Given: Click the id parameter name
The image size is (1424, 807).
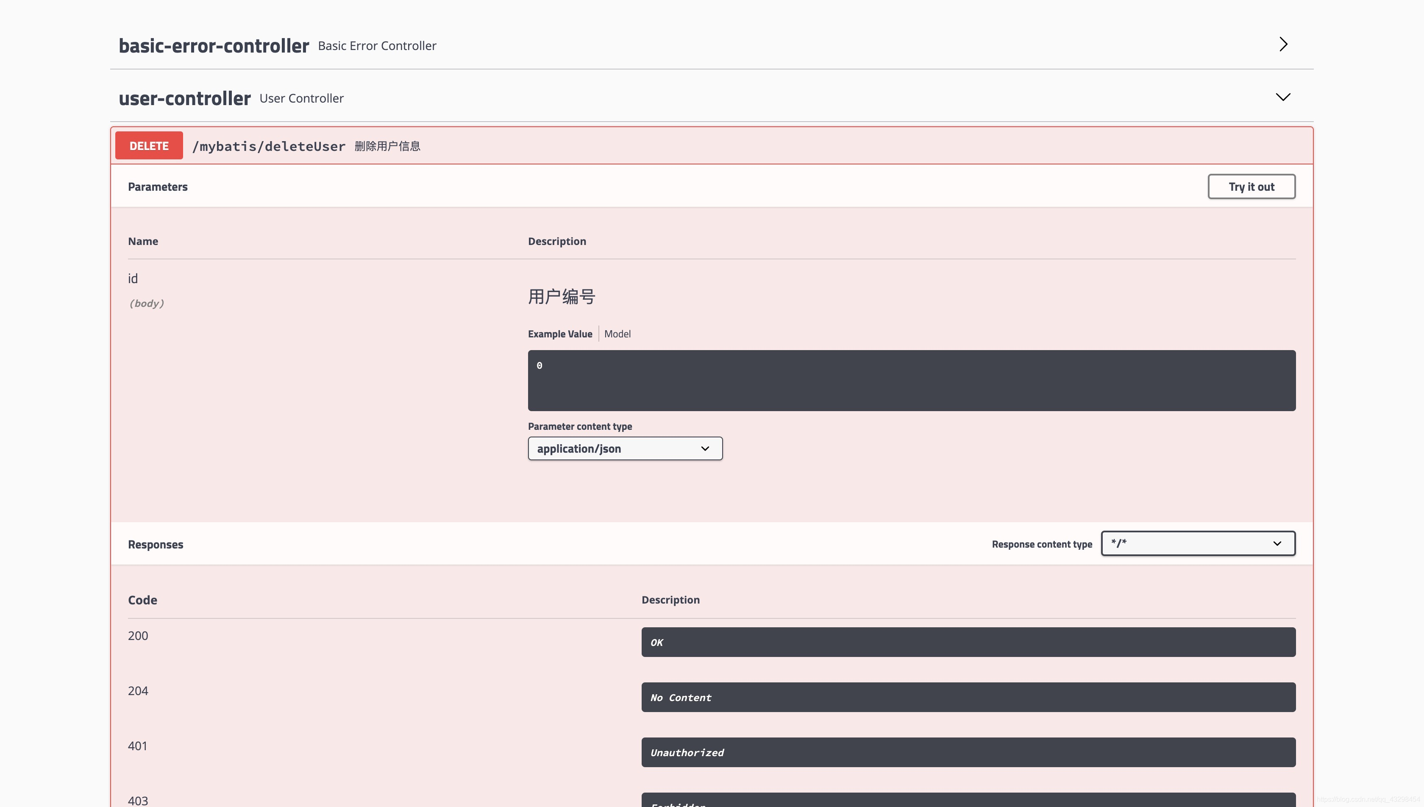Looking at the screenshot, I should click(x=133, y=279).
